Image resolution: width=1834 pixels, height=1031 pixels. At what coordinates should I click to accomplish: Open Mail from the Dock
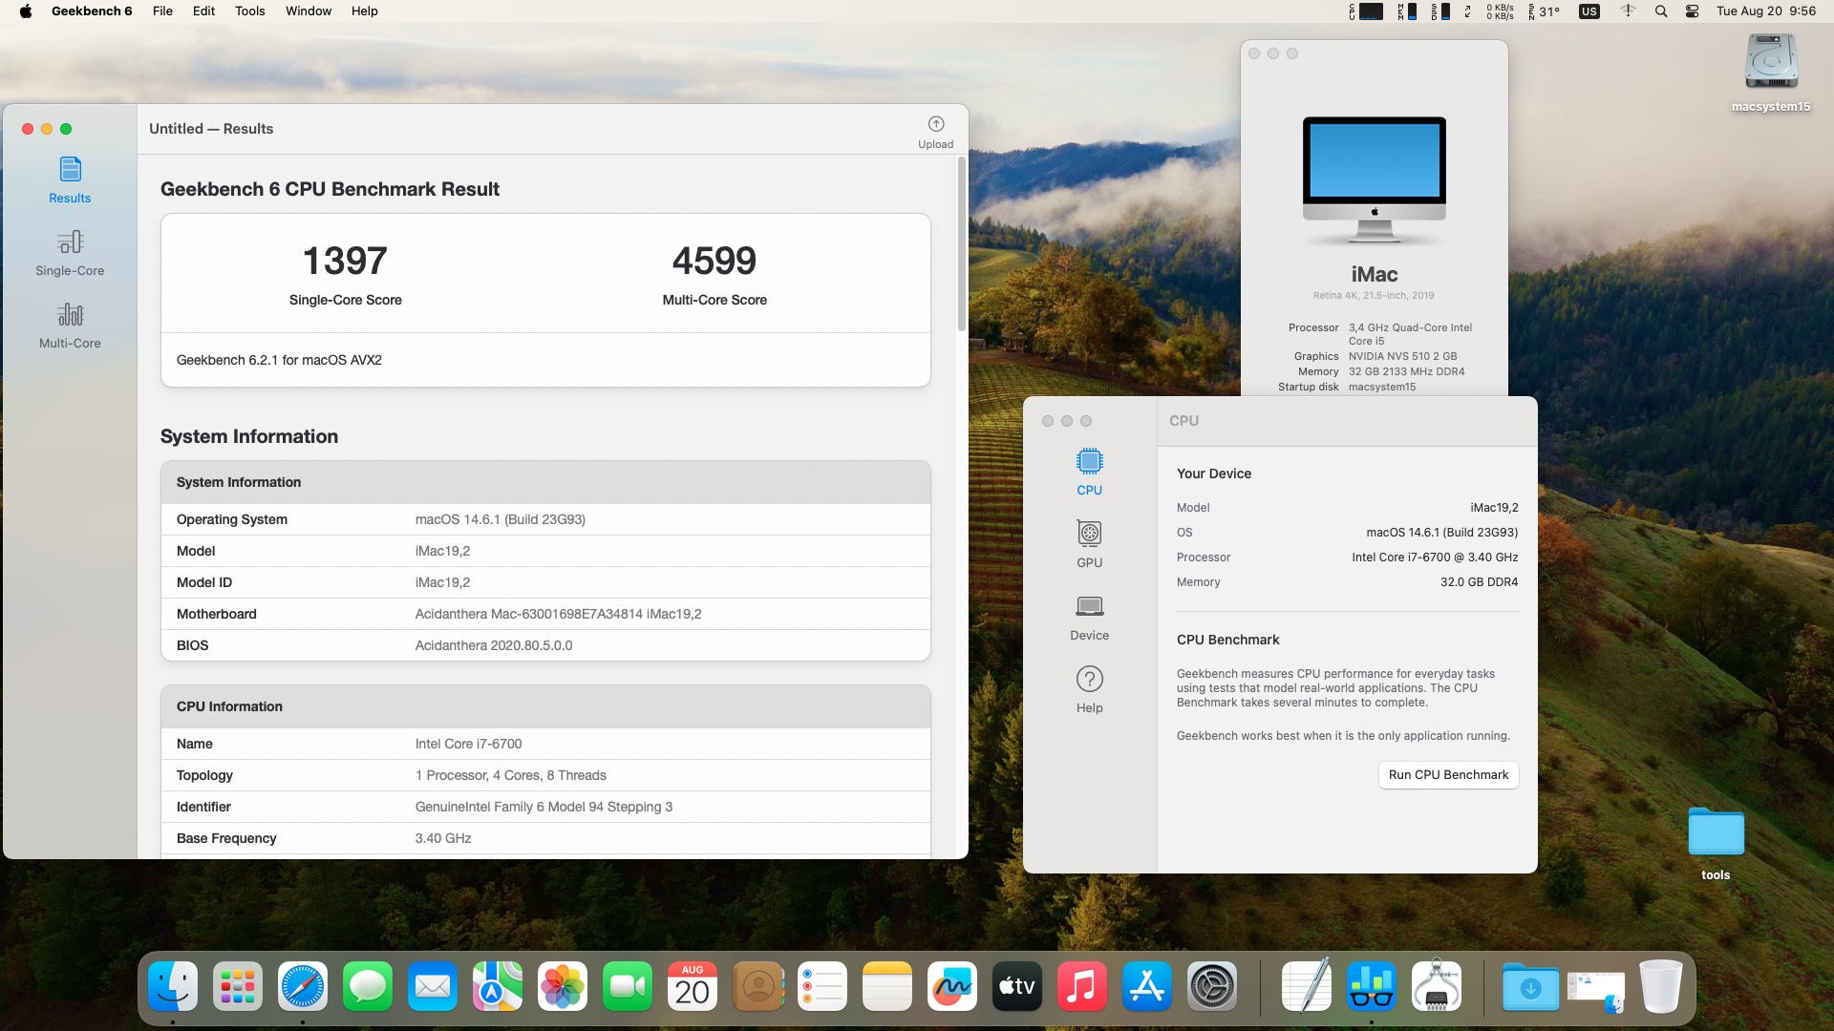433,986
